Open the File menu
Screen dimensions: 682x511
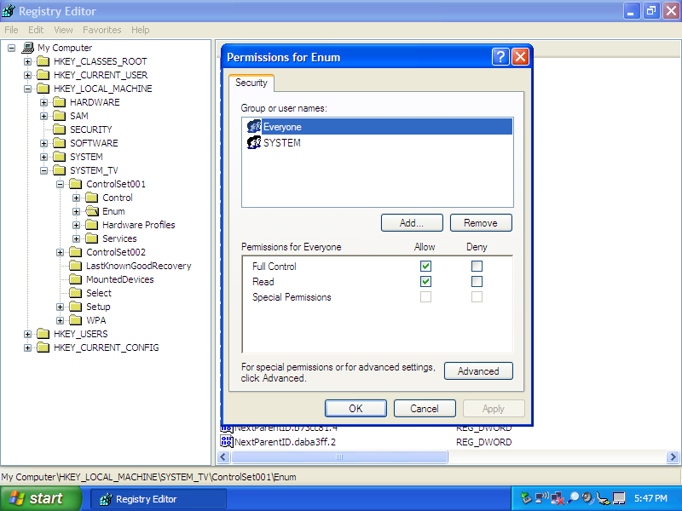coord(11,30)
